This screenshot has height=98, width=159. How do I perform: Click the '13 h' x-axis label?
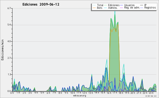(x=91, y=93)
